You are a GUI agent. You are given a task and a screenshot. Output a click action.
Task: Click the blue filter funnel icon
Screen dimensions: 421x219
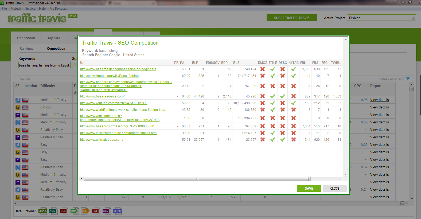click(408, 79)
